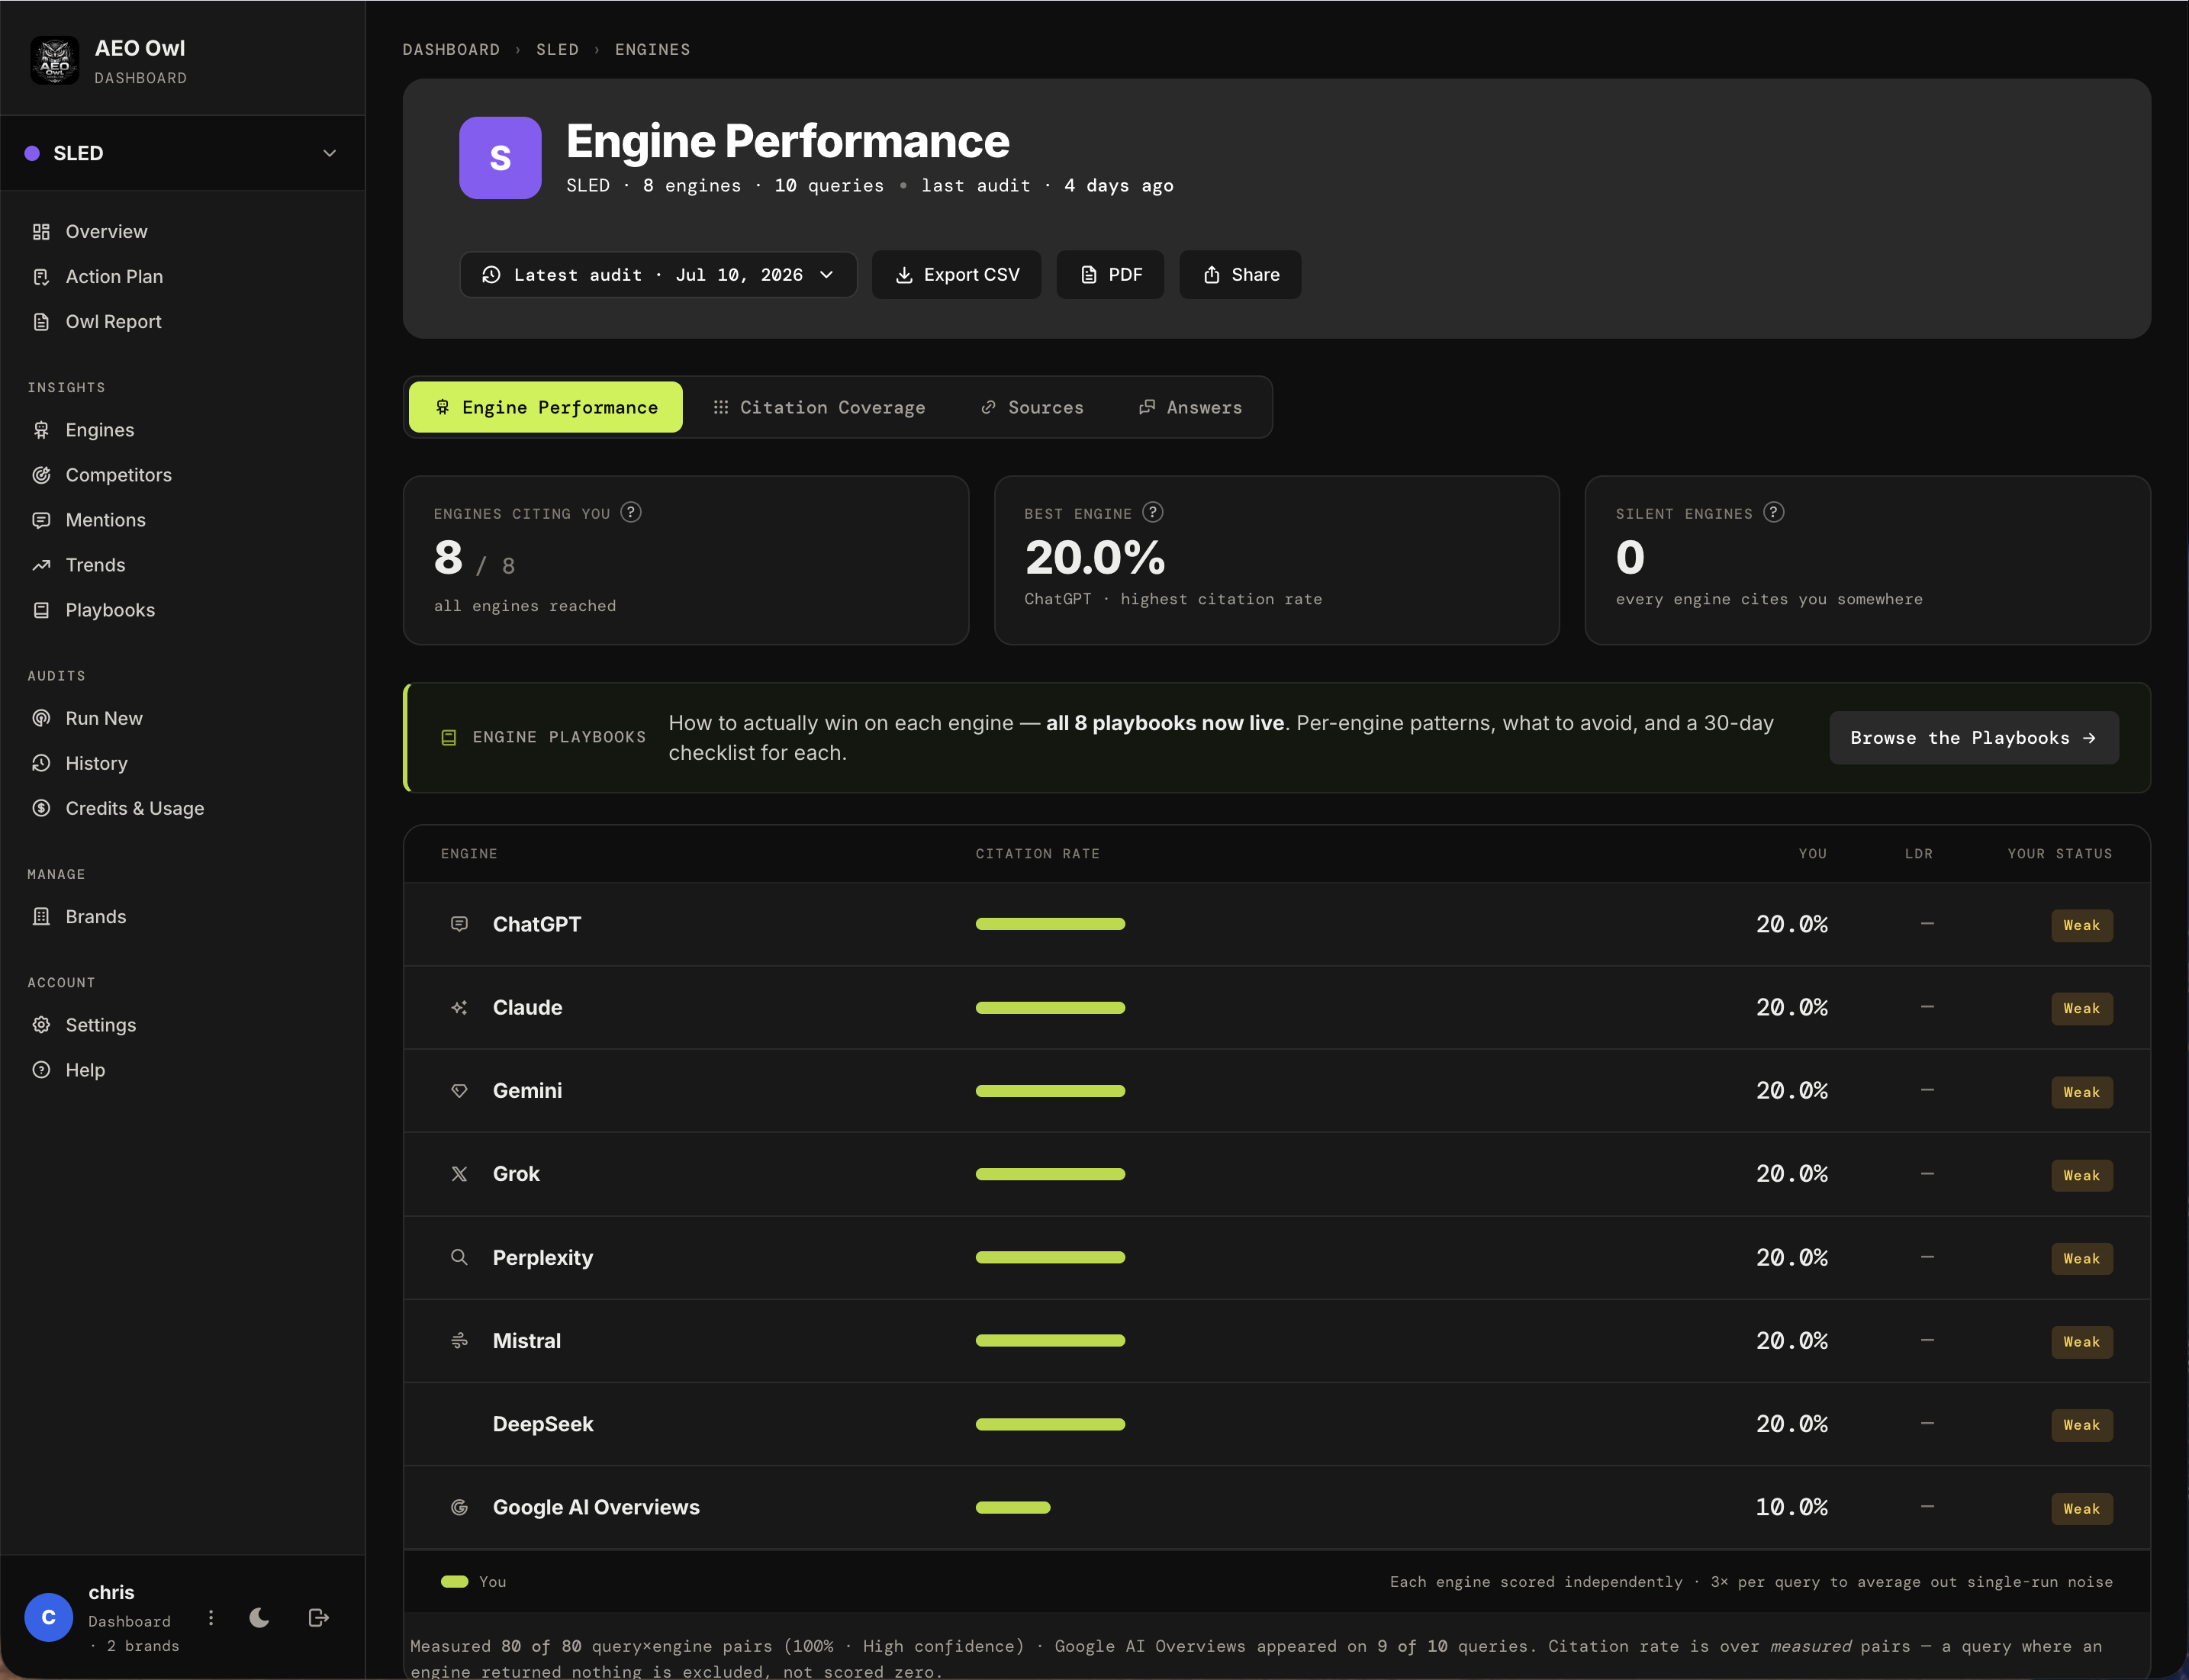The width and height of the screenshot is (2189, 1680).
Task: Click the Google AI Overviews icon
Action: click(x=459, y=1507)
